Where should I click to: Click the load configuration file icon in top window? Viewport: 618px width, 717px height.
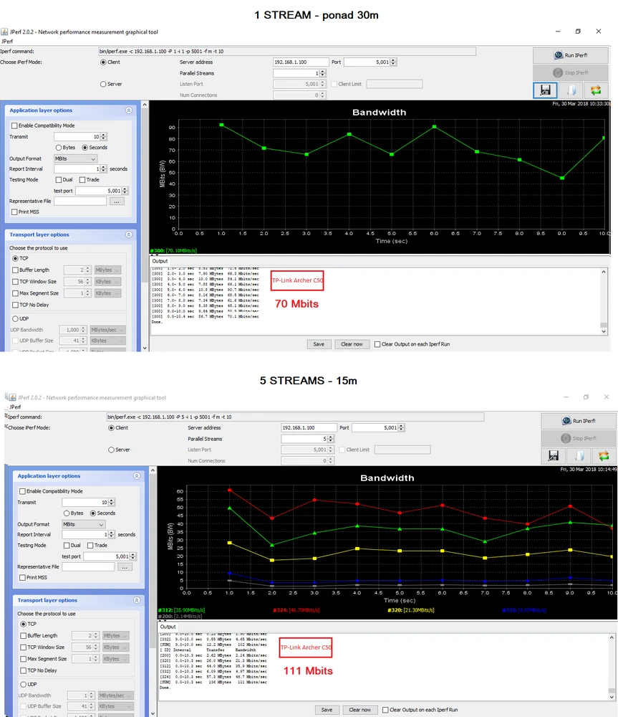[x=571, y=90]
